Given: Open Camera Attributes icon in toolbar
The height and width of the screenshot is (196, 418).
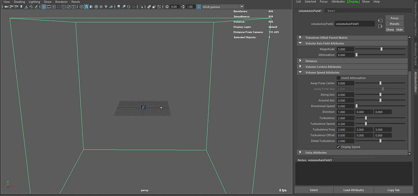Looking at the screenshot, I should click(16, 7).
